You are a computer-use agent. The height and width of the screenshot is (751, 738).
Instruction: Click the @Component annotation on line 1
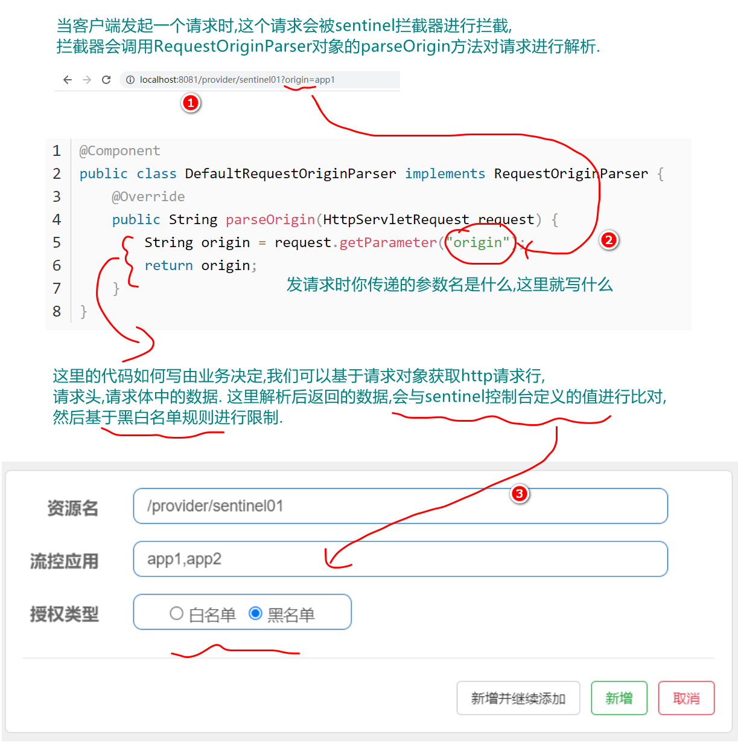click(119, 151)
